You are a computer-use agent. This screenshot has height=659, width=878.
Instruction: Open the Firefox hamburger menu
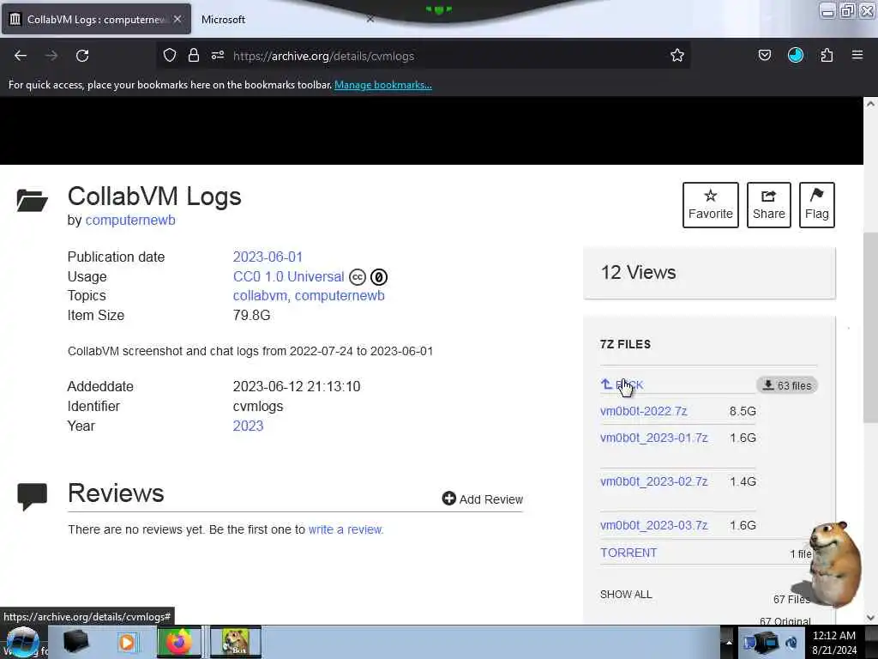click(x=857, y=55)
